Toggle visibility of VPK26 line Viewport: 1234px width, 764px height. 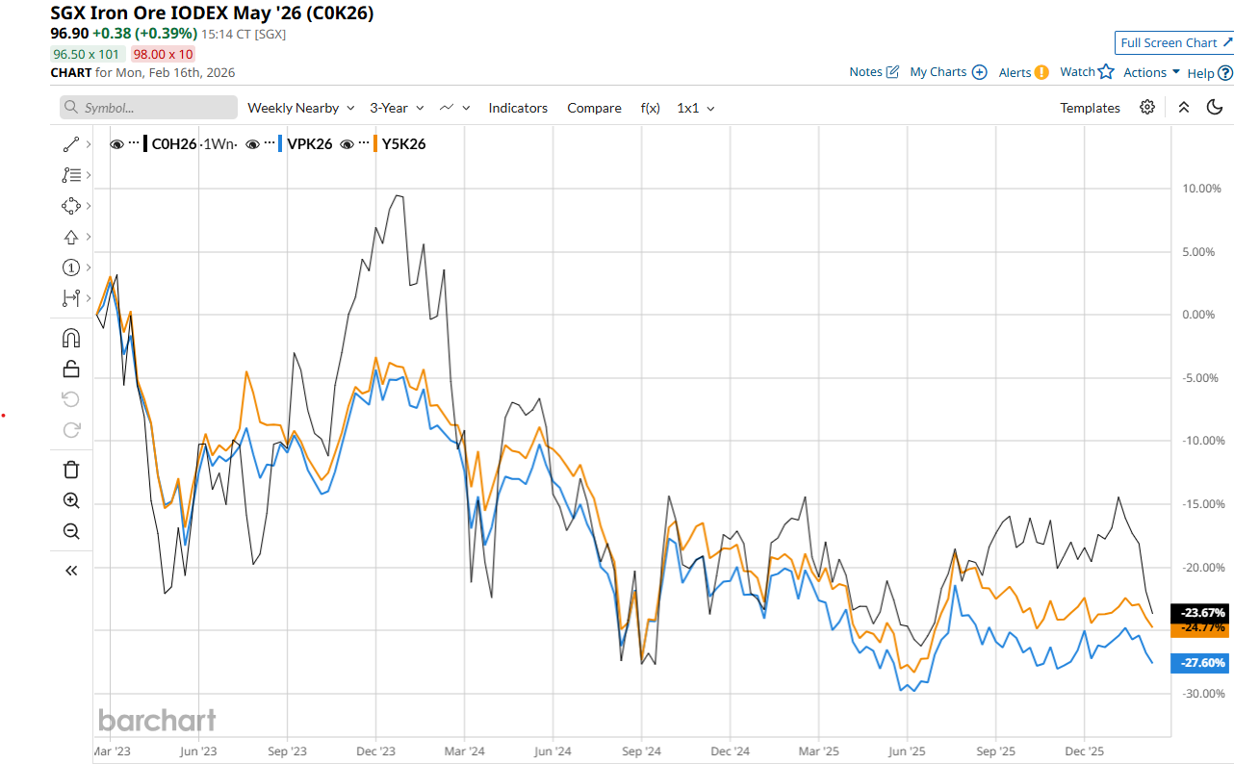[253, 144]
